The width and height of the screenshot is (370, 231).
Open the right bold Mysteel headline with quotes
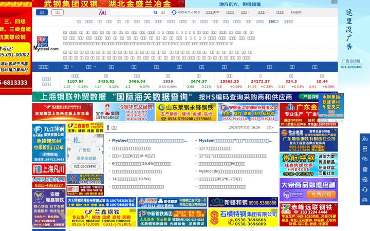pos(235,141)
